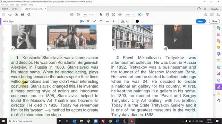Image resolution: width=222 pixels, height=124 pixels.
Task: Go to the previous page arrow
Action: (72, 14)
